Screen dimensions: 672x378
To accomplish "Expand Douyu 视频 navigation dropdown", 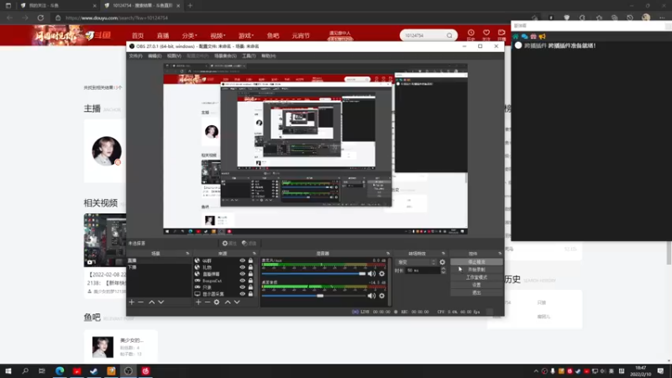I will tap(218, 35).
